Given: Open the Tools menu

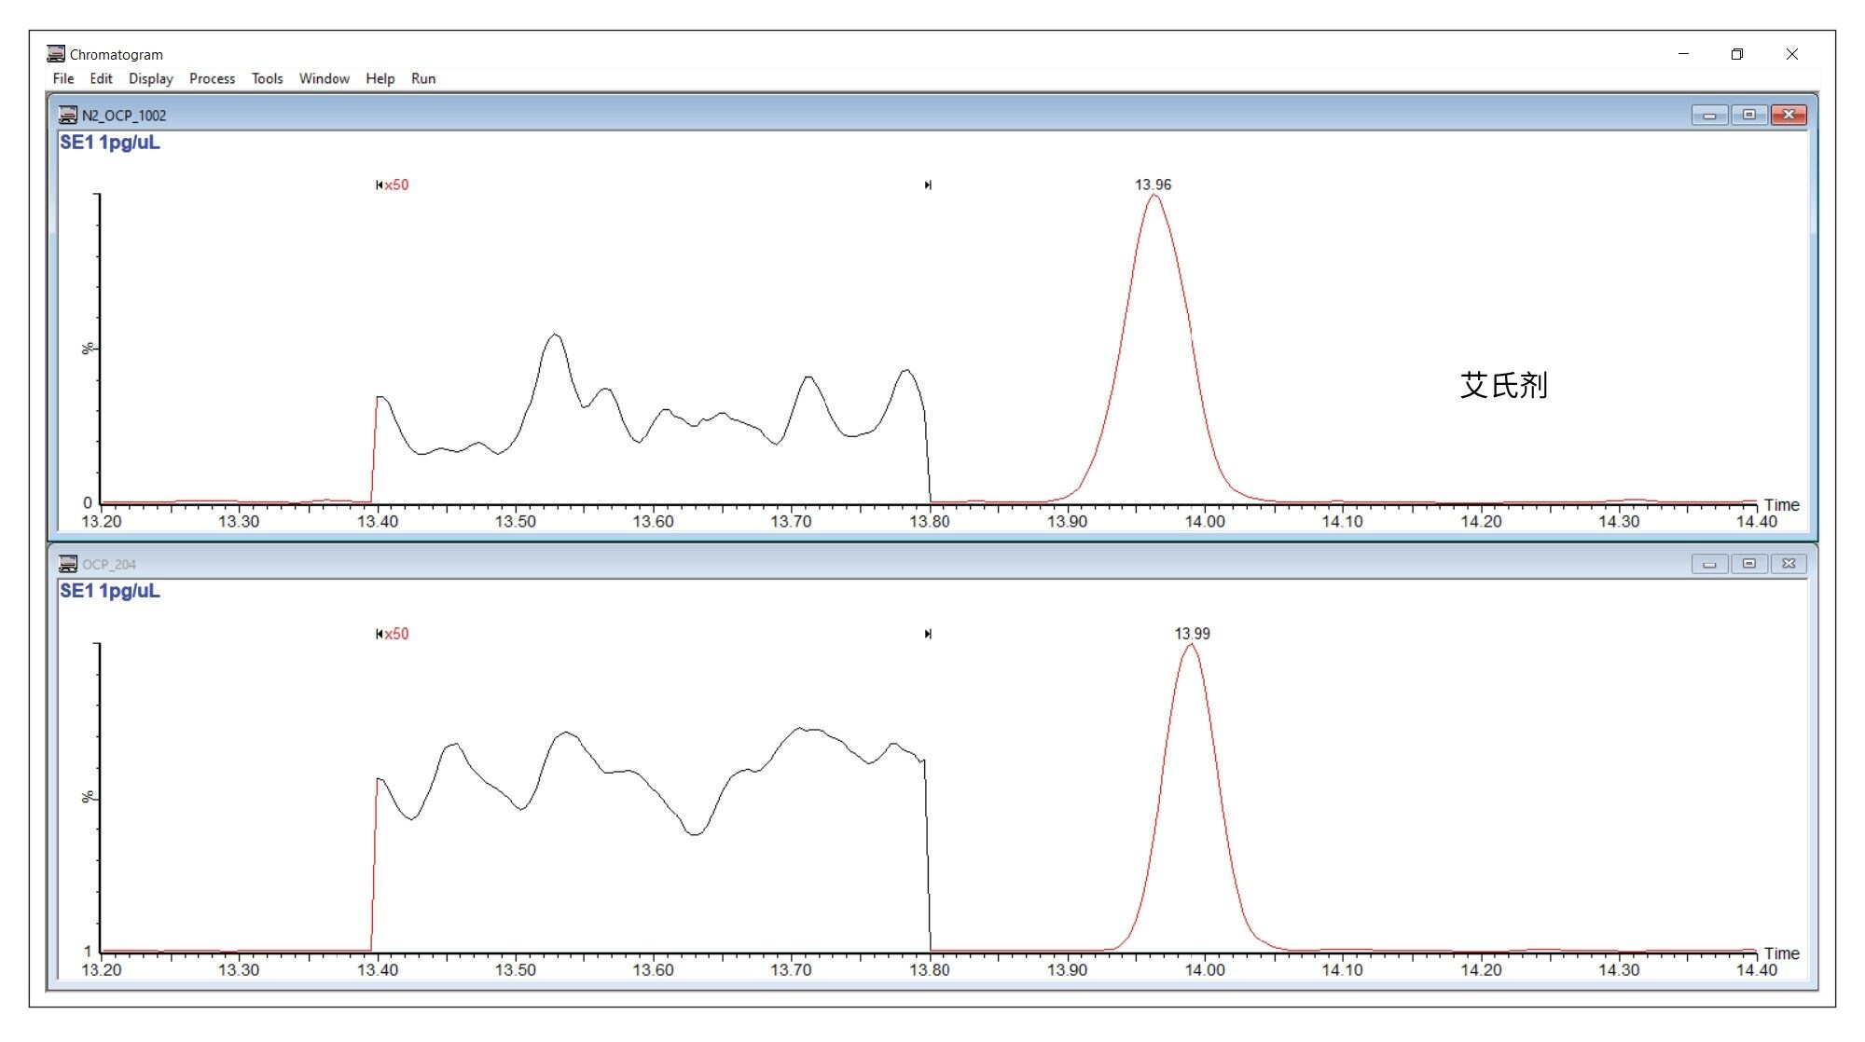Looking at the screenshot, I should [267, 78].
